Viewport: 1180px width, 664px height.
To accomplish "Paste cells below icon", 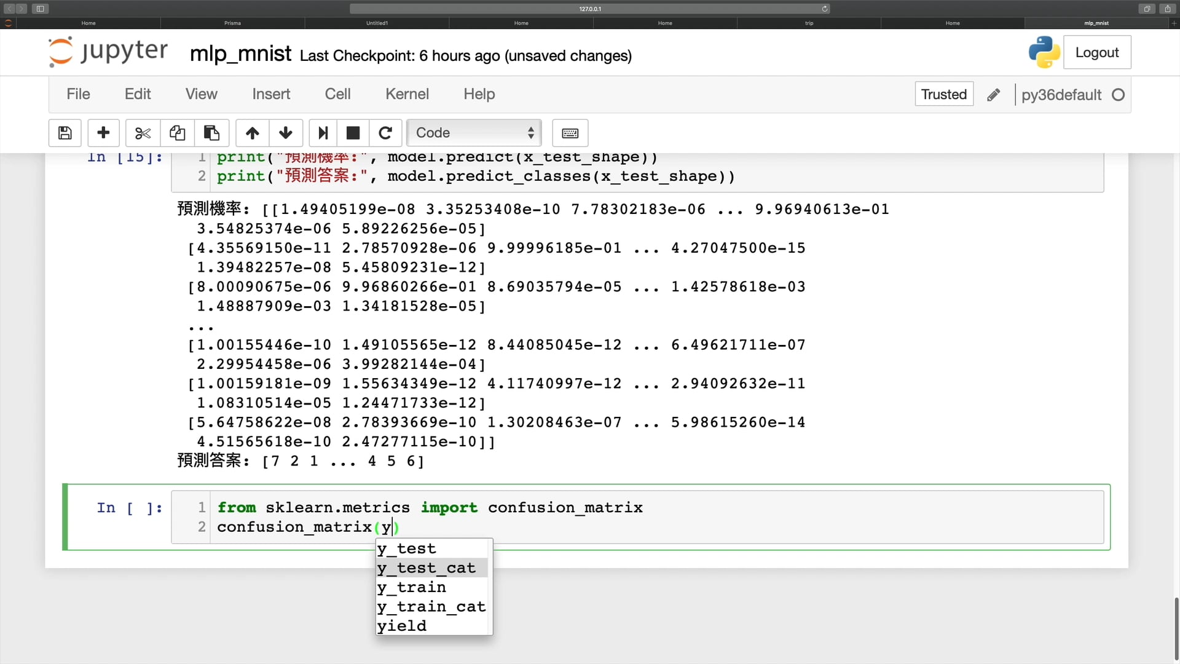I will pos(211,133).
